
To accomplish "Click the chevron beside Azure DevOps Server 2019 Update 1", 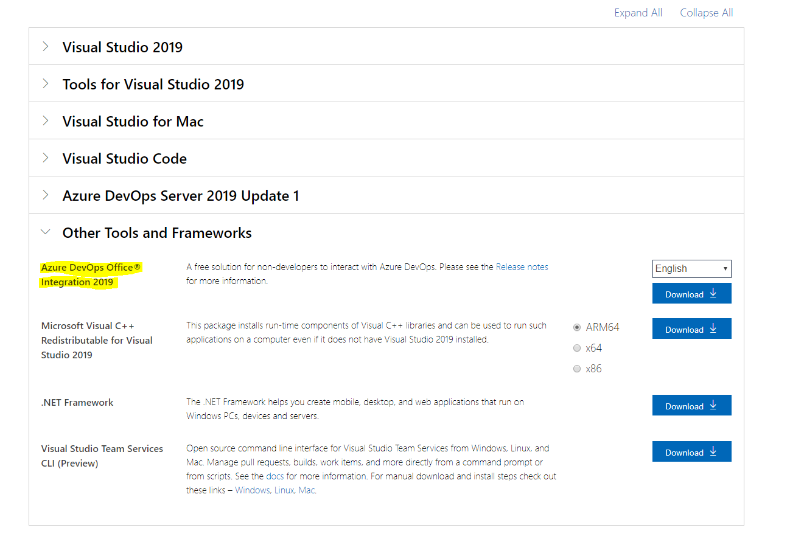I will tap(46, 195).
